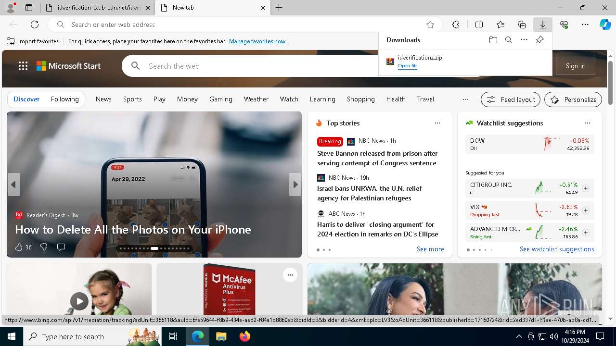Like the iPhone photos article

tap(19, 247)
